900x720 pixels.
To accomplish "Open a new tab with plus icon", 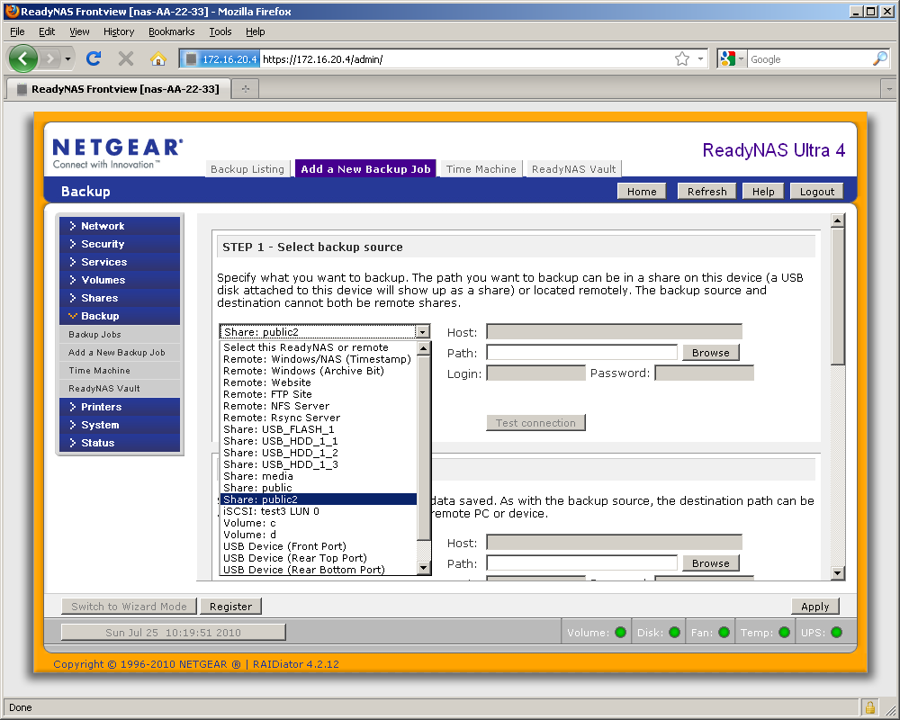I will pos(246,89).
